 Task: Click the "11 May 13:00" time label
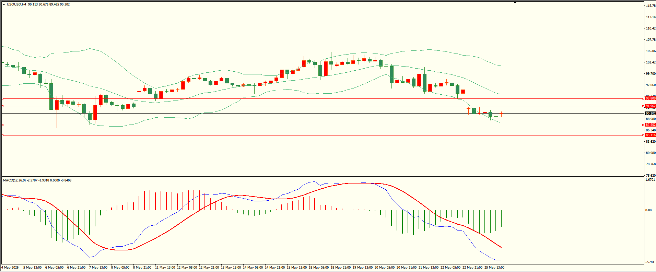(x=165, y=268)
